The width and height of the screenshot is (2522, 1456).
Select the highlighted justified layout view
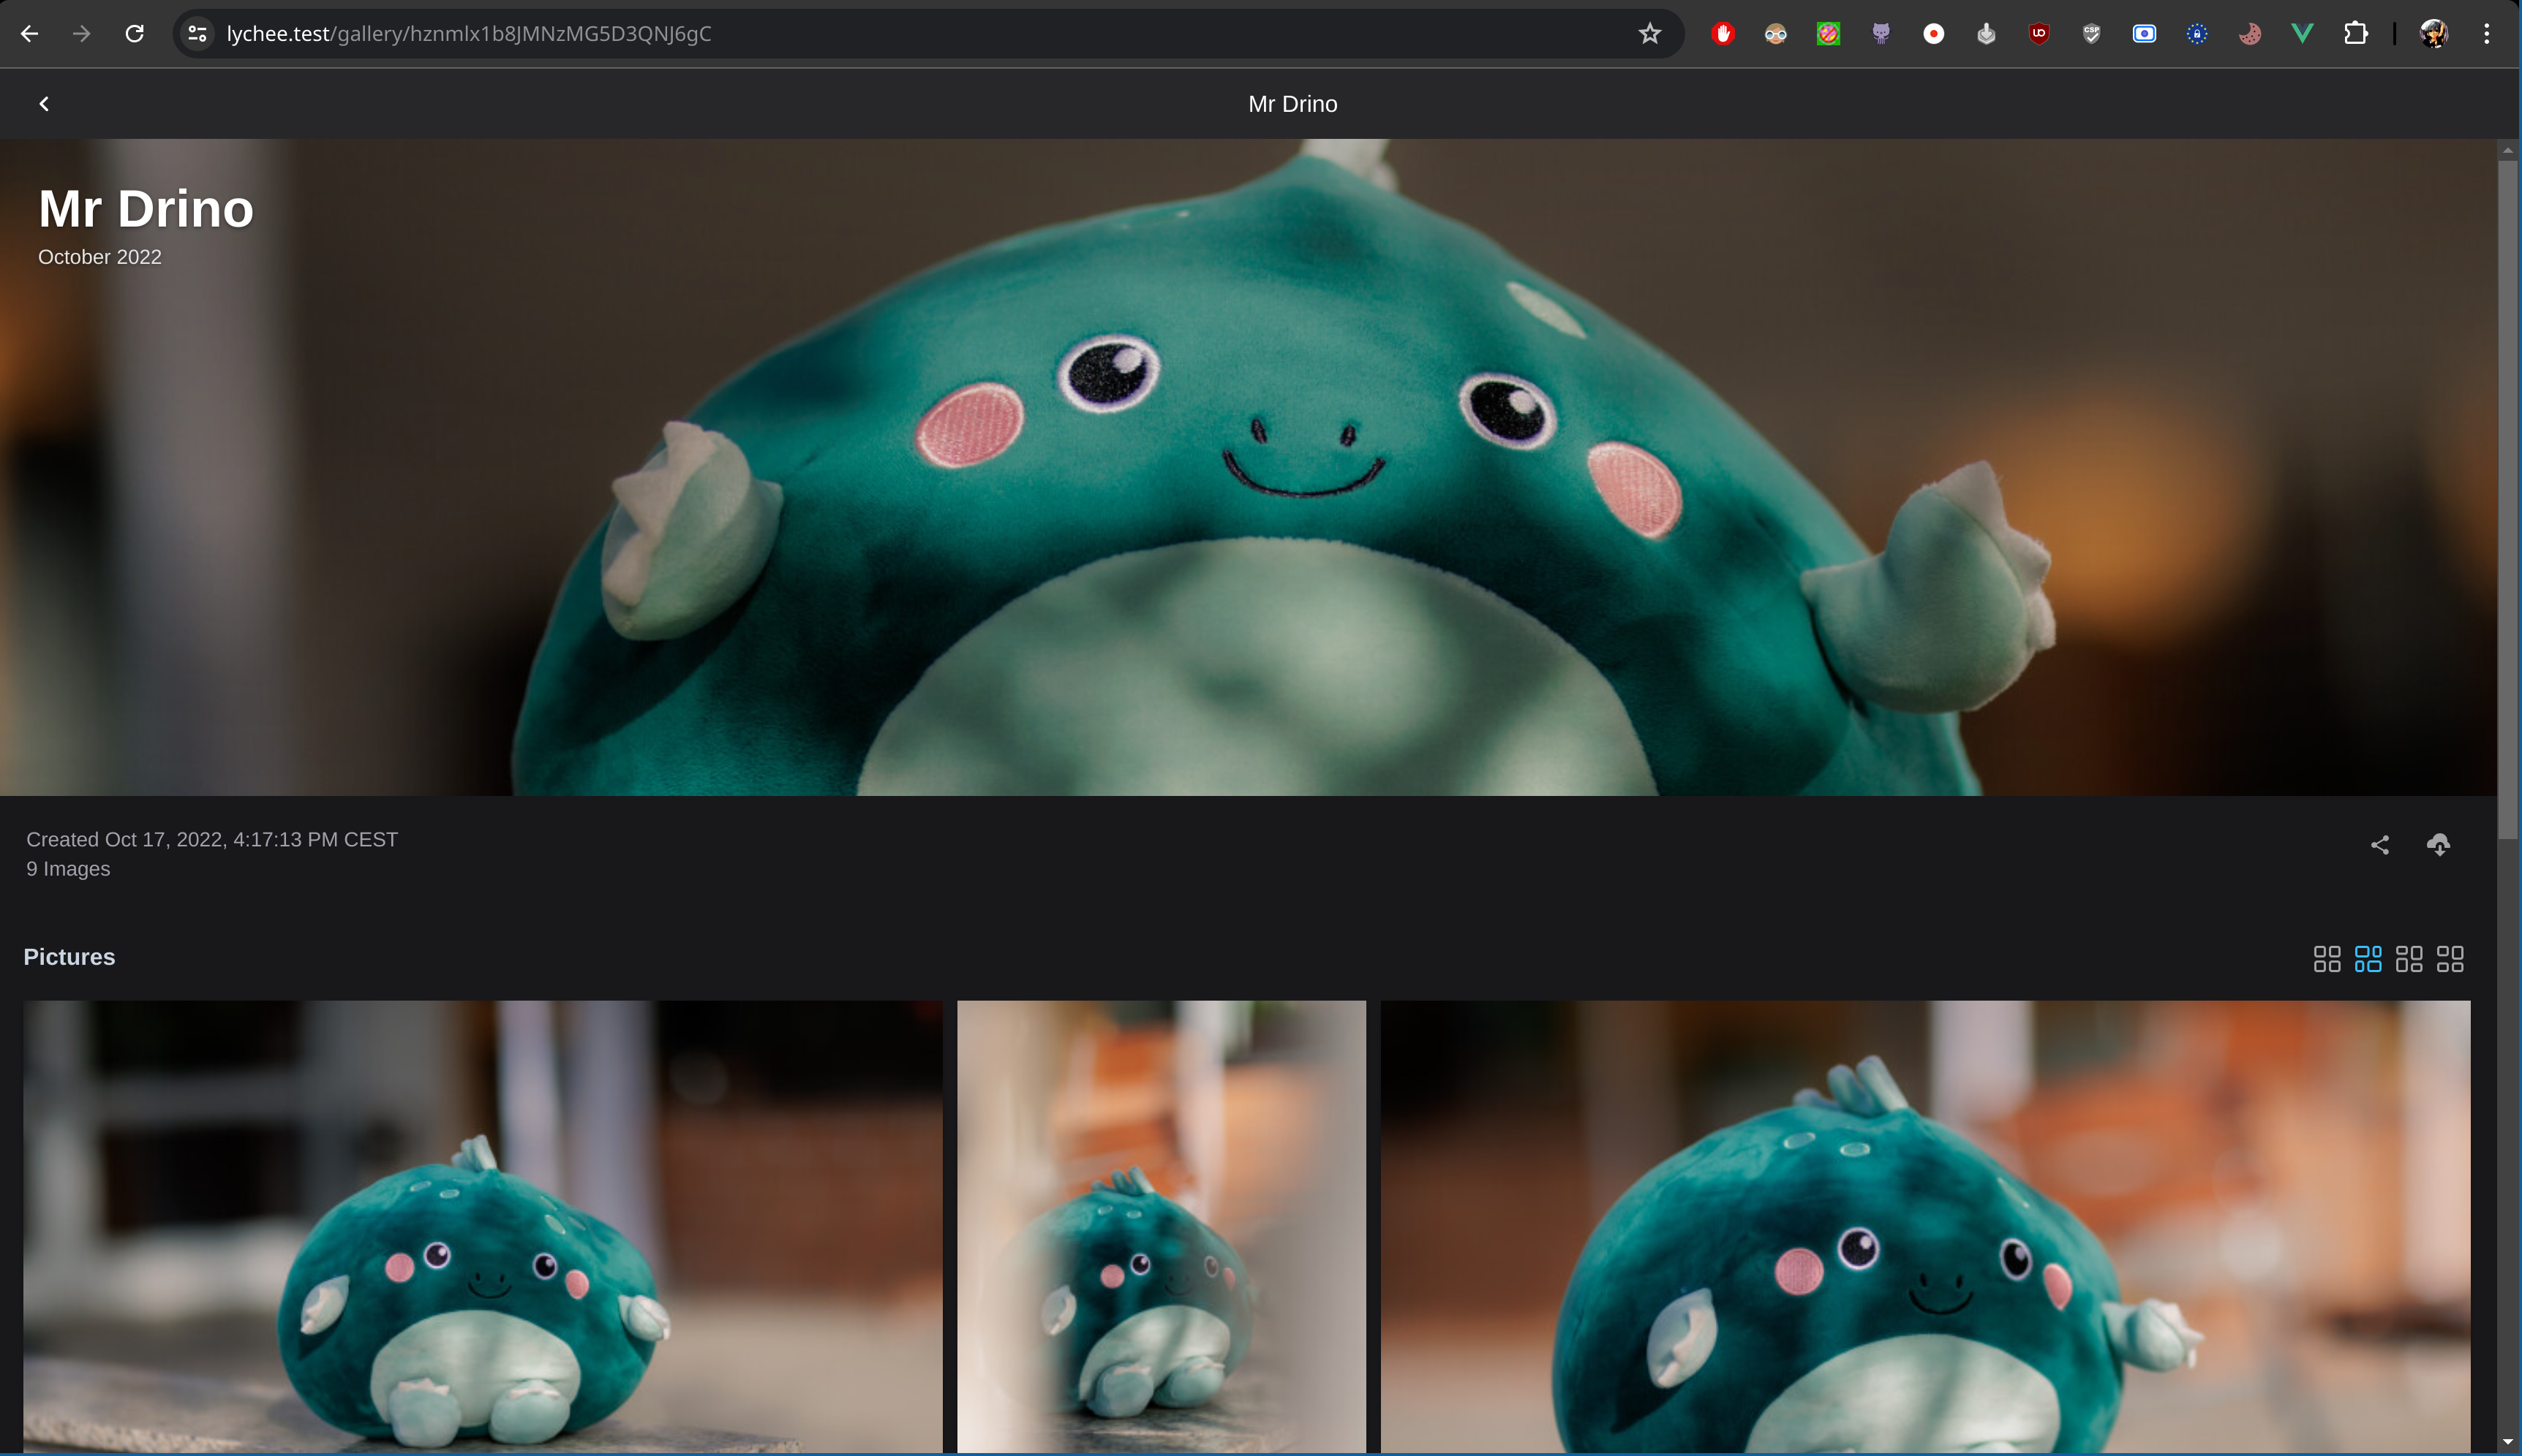point(2368,958)
